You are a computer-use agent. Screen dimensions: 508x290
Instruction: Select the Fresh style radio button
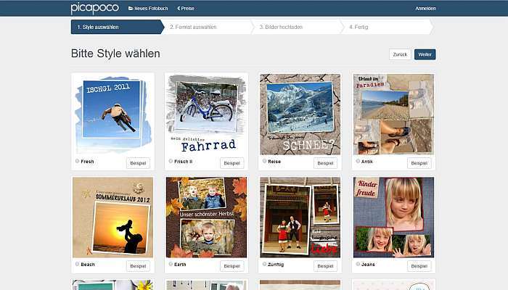[77, 161]
